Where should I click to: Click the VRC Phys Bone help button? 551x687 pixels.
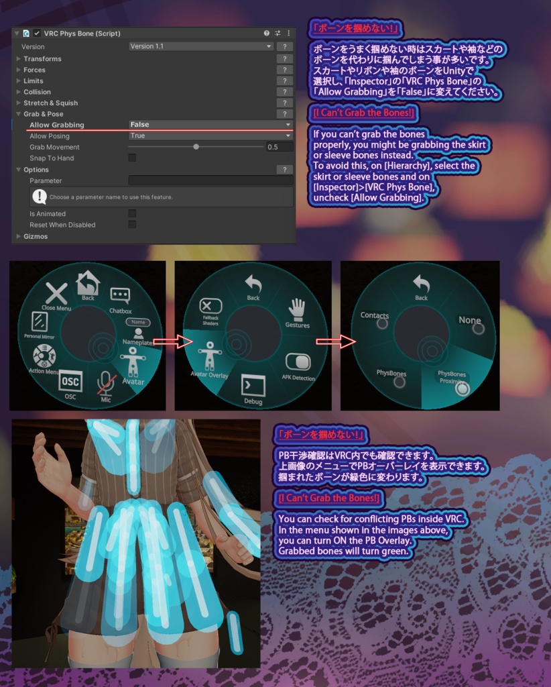point(265,32)
